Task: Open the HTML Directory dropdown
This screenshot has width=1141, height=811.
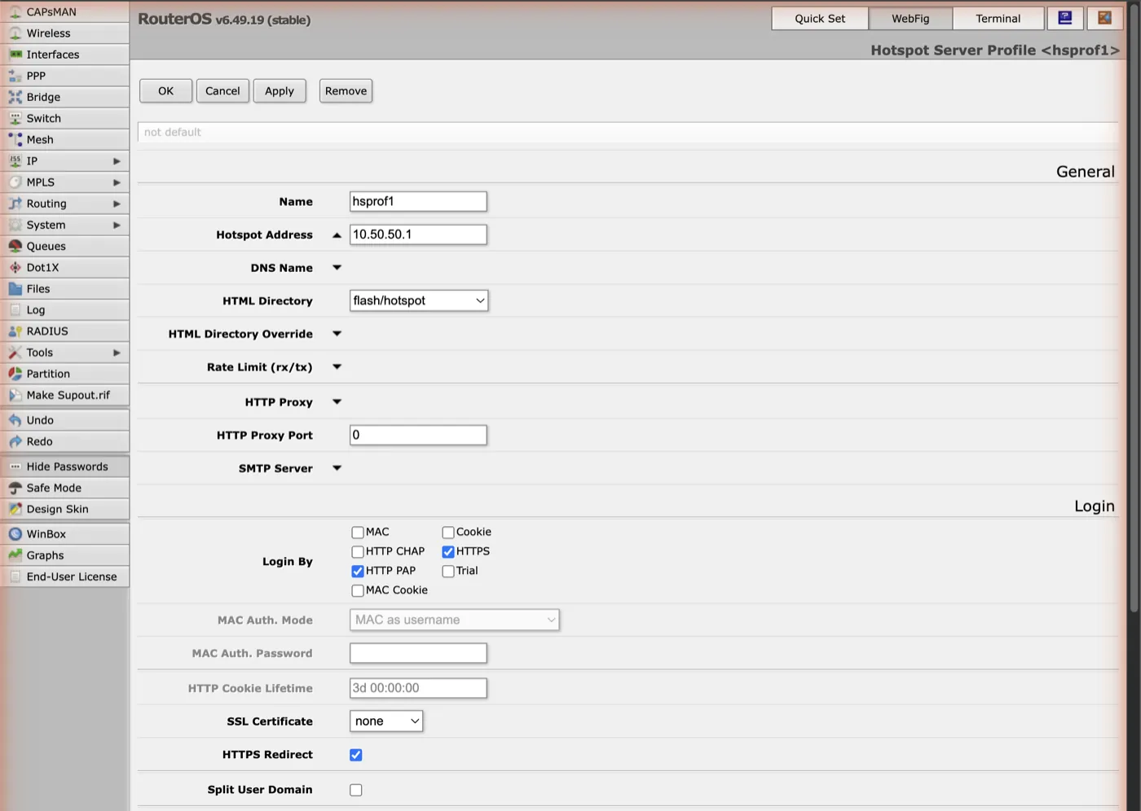Action: [x=419, y=300]
